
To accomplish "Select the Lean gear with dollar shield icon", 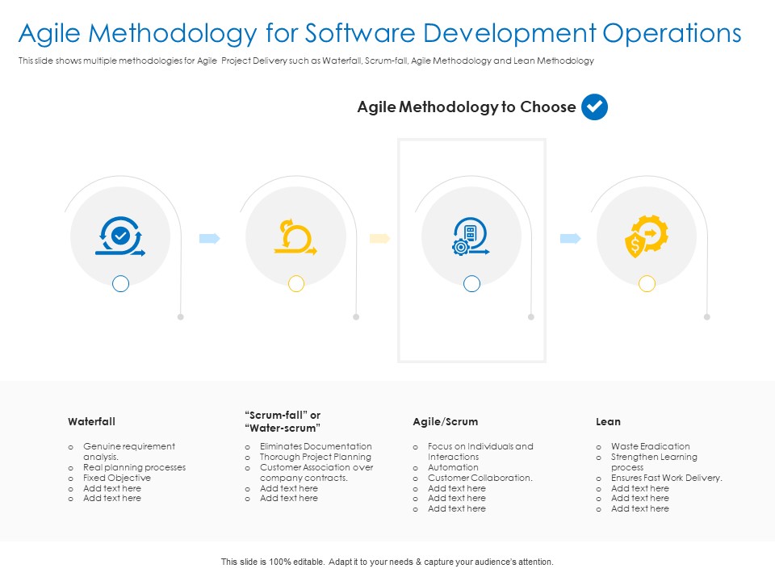I will click(x=647, y=236).
